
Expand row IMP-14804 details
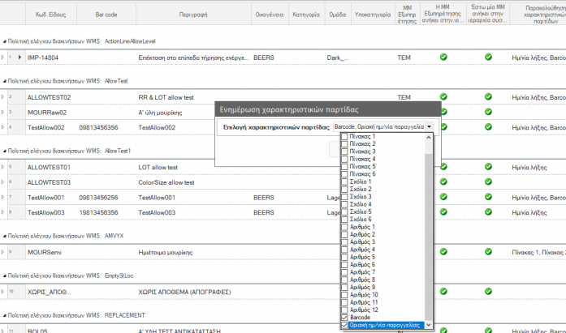(2, 58)
